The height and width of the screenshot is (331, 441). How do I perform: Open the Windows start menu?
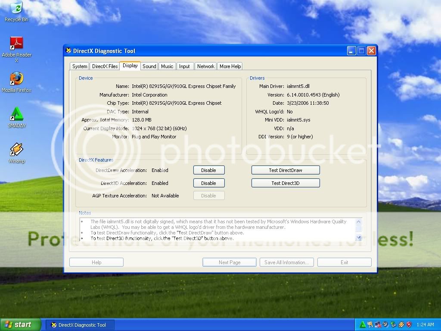(x=20, y=325)
